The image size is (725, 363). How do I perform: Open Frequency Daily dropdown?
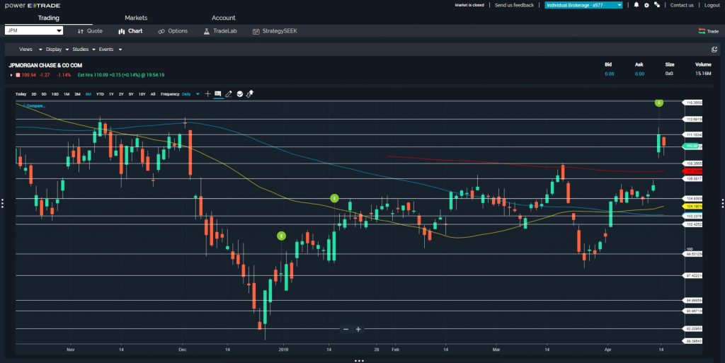(x=190, y=94)
